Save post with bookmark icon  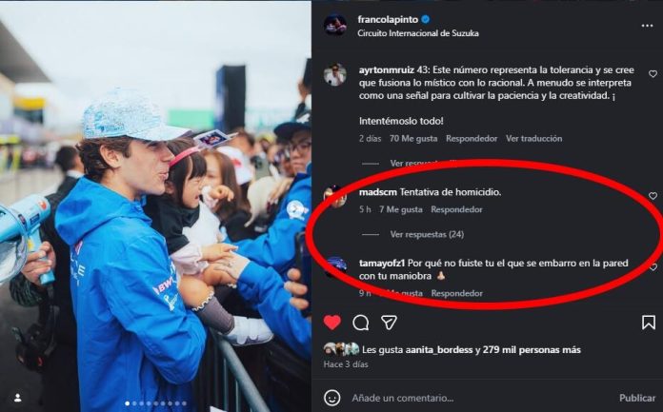pyautogui.click(x=648, y=323)
